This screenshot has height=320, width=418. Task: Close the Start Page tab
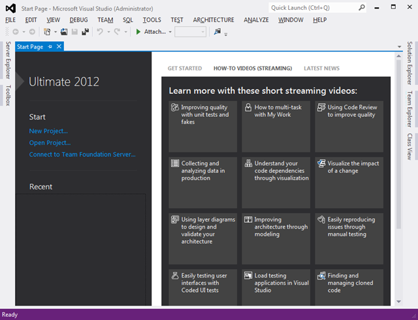(x=59, y=46)
